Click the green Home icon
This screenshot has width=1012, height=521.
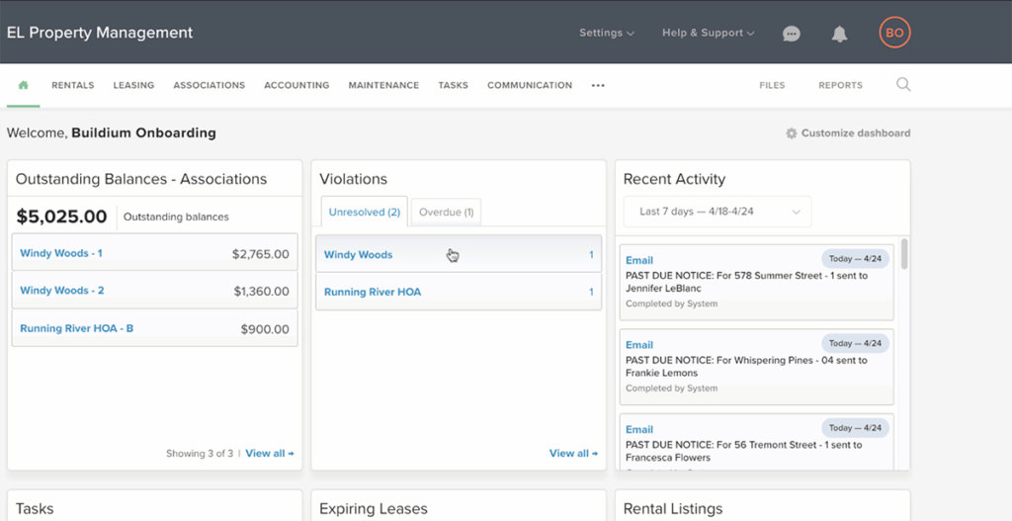(x=23, y=85)
